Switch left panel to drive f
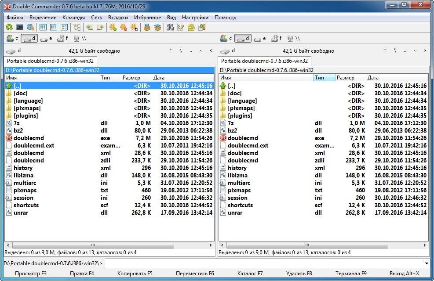 (x=62, y=38)
